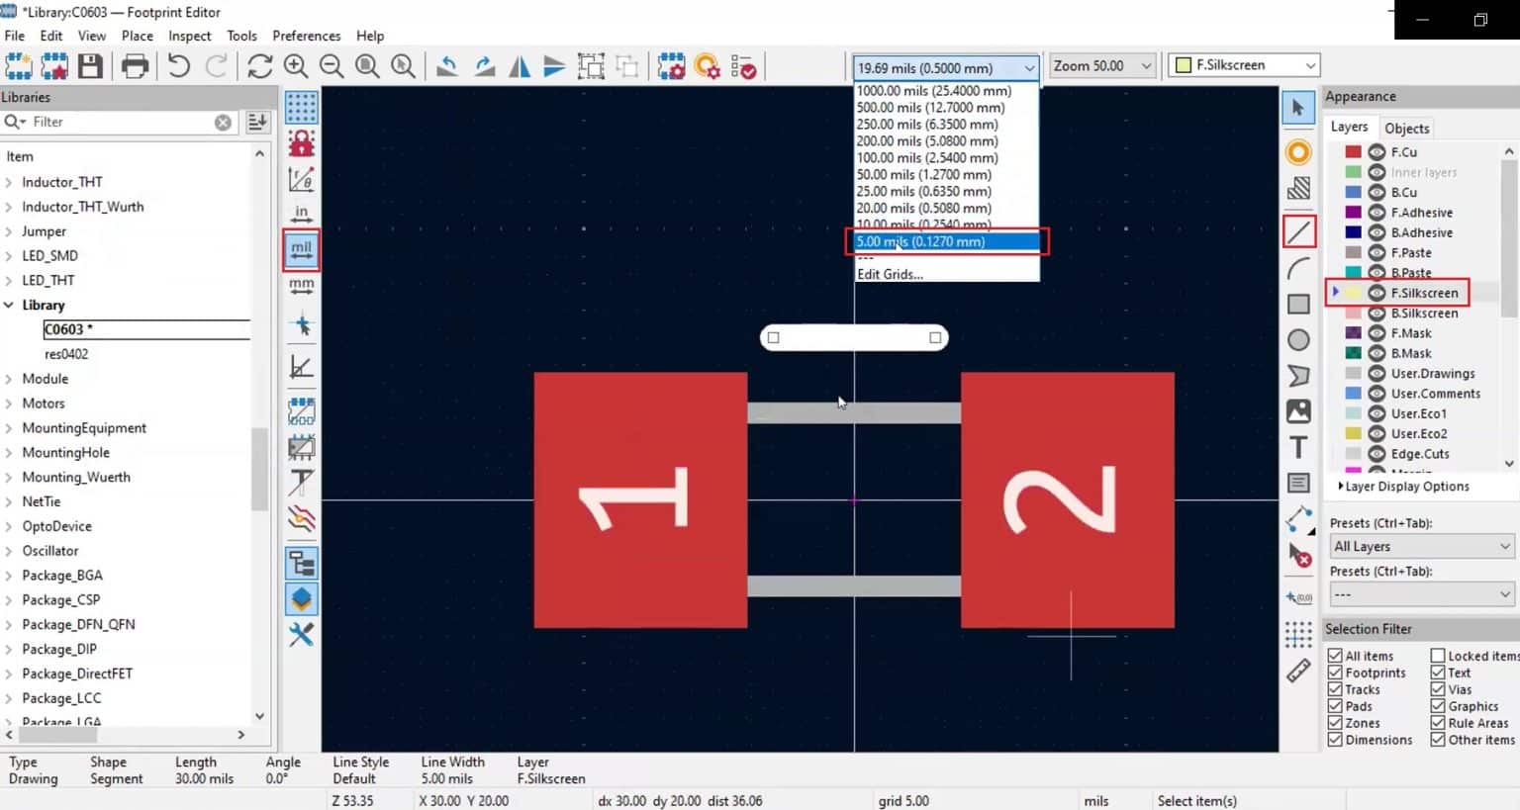Select the Measure tool at sidebar bottom

tap(1298, 671)
